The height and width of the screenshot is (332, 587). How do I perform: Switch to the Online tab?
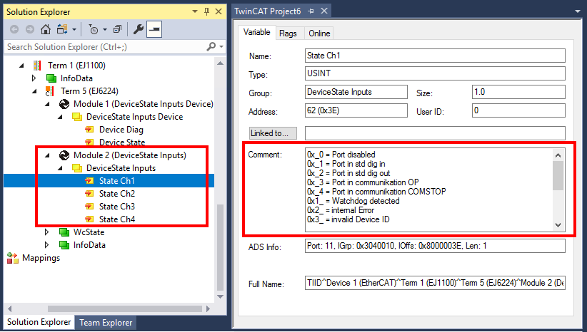319,33
